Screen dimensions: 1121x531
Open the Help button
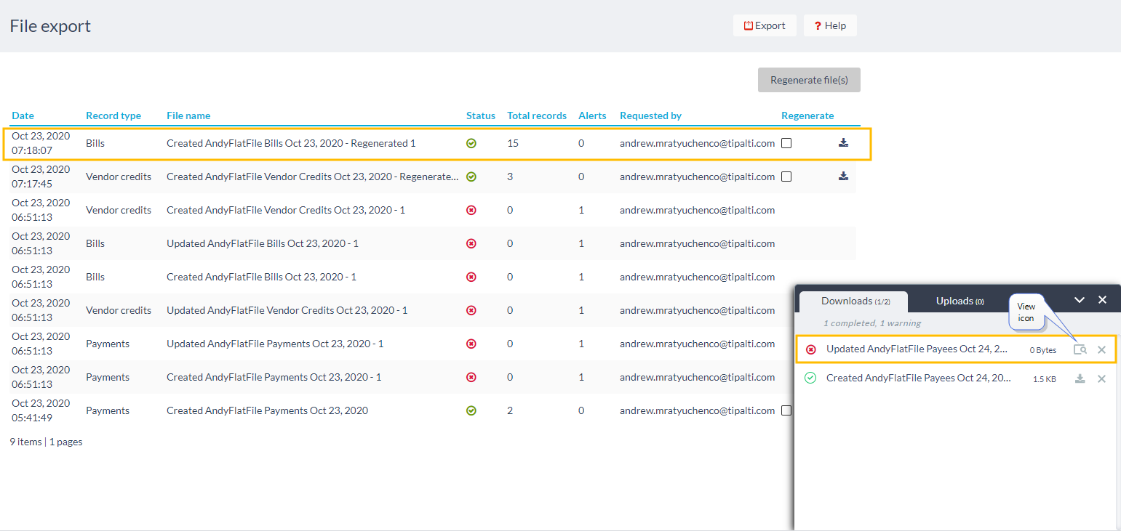[830, 25]
